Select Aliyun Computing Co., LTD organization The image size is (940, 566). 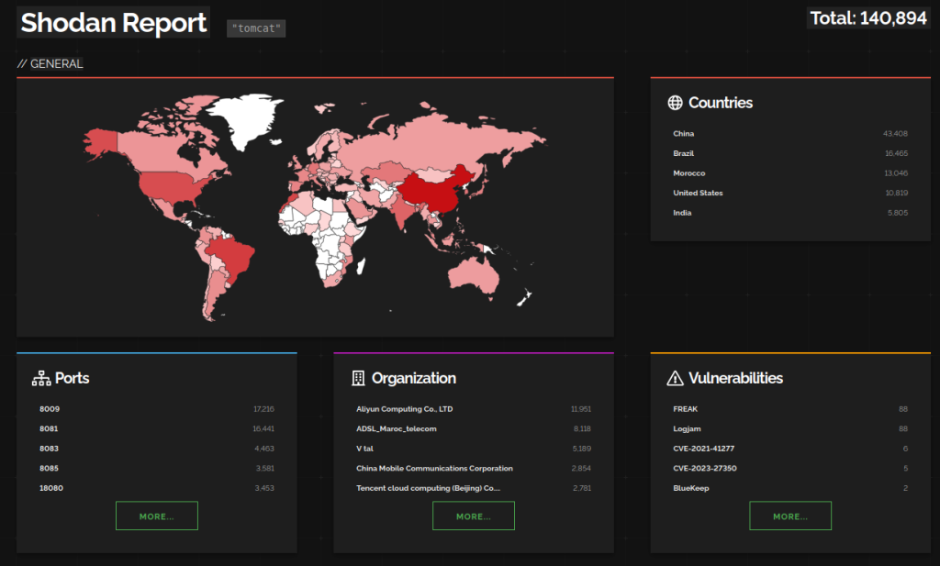pyautogui.click(x=405, y=409)
